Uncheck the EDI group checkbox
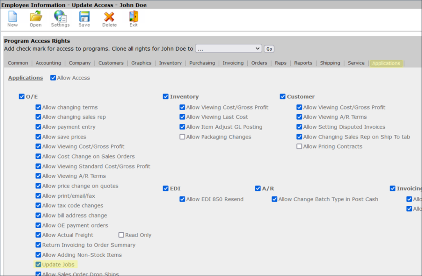This screenshot has height=276, width=422. tap(165, 189)
